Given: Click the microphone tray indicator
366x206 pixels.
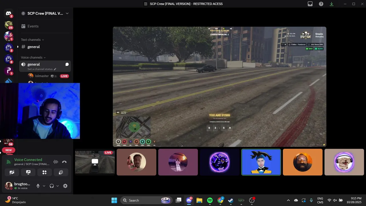Looking at the screenshot, I should (311, 200).
